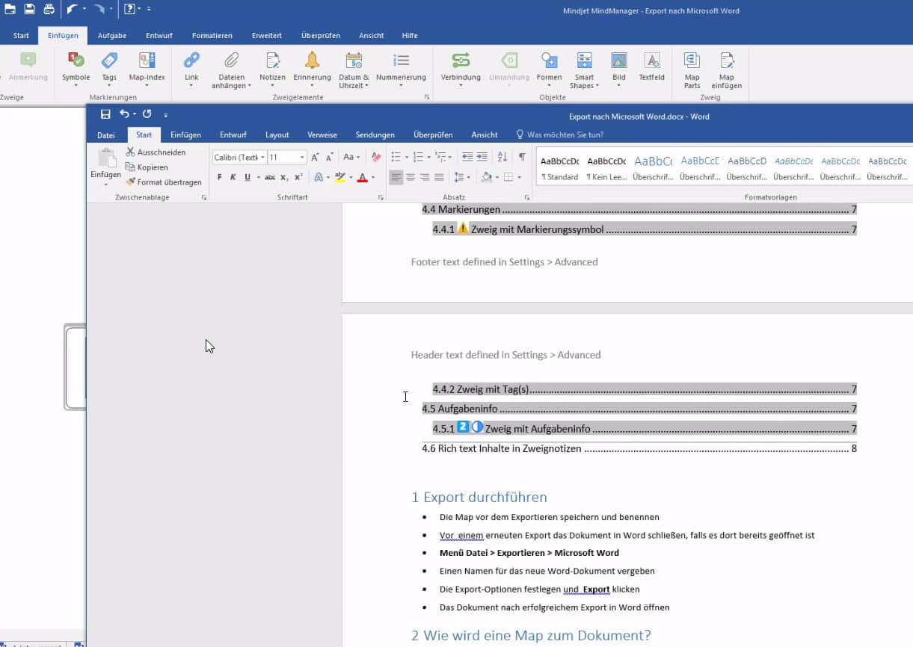Toggle superscript formatting in Word
Viewport: 913px width, 647px height.
tap(298, 177)
